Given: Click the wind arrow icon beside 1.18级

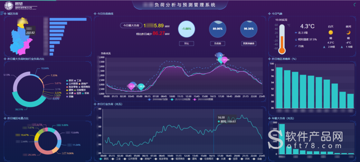Looking at the screenshot, I should pos(342,47).
